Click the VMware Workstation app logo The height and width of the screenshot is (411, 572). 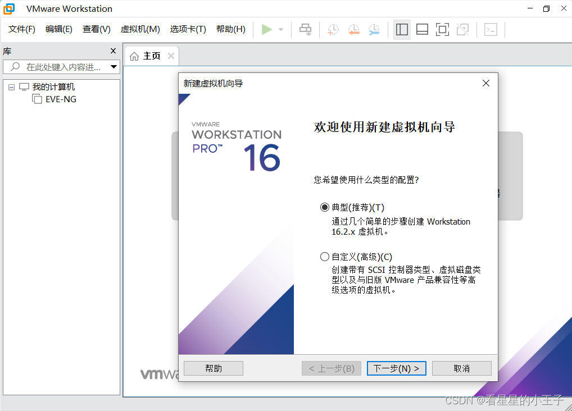(9, 8)
